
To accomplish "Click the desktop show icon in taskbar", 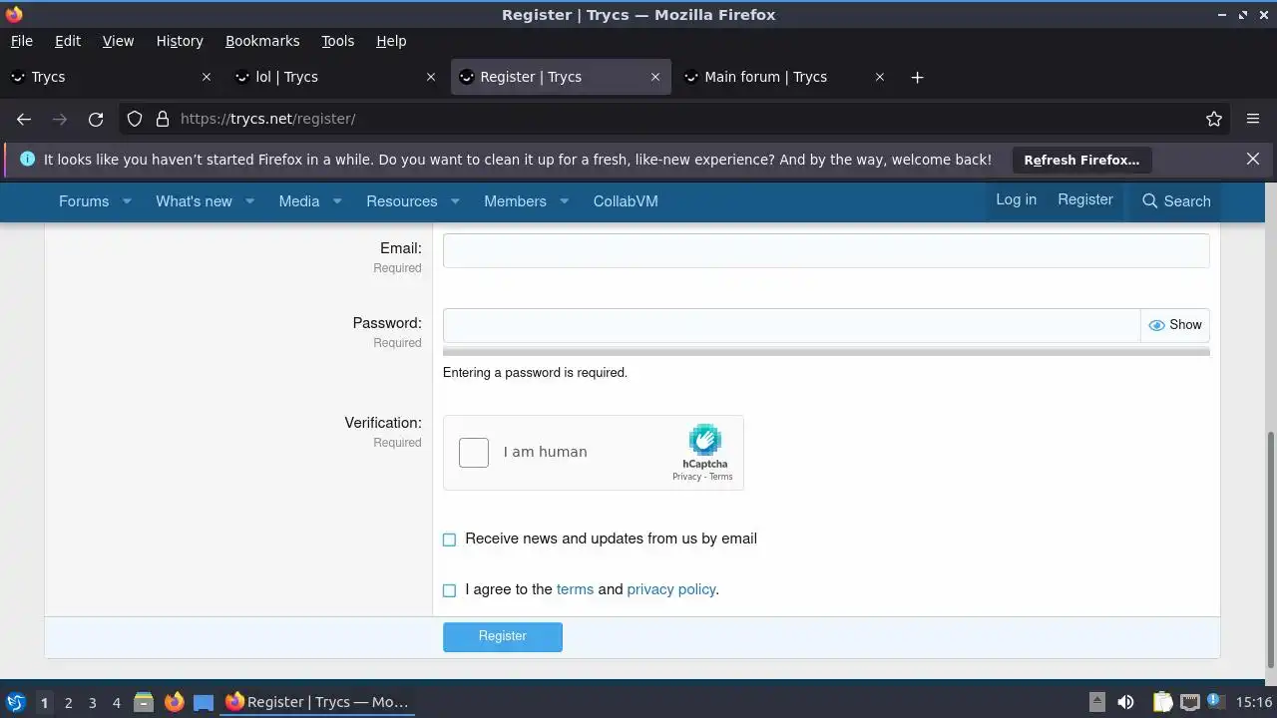I will pyautogui.click(x=204, y=702).
